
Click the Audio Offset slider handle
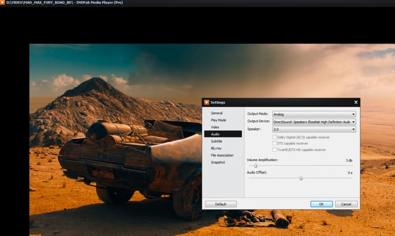301,178
